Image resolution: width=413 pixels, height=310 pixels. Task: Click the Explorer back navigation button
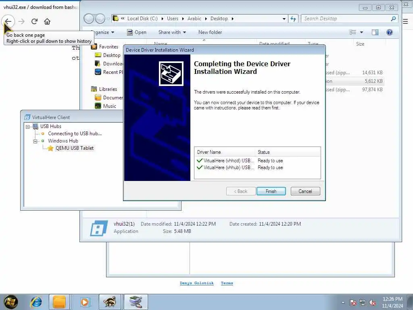pos(89,19)
